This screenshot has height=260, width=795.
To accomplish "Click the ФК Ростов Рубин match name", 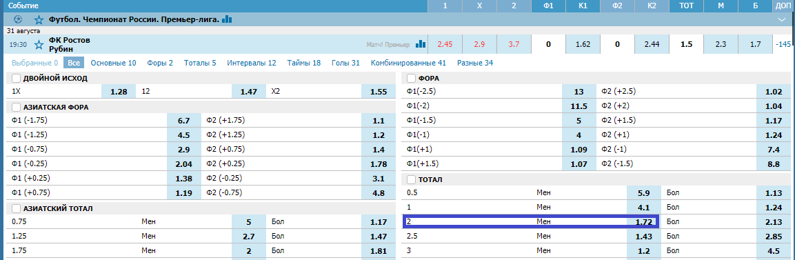I will pyautogui.click(x=70, y=45).
